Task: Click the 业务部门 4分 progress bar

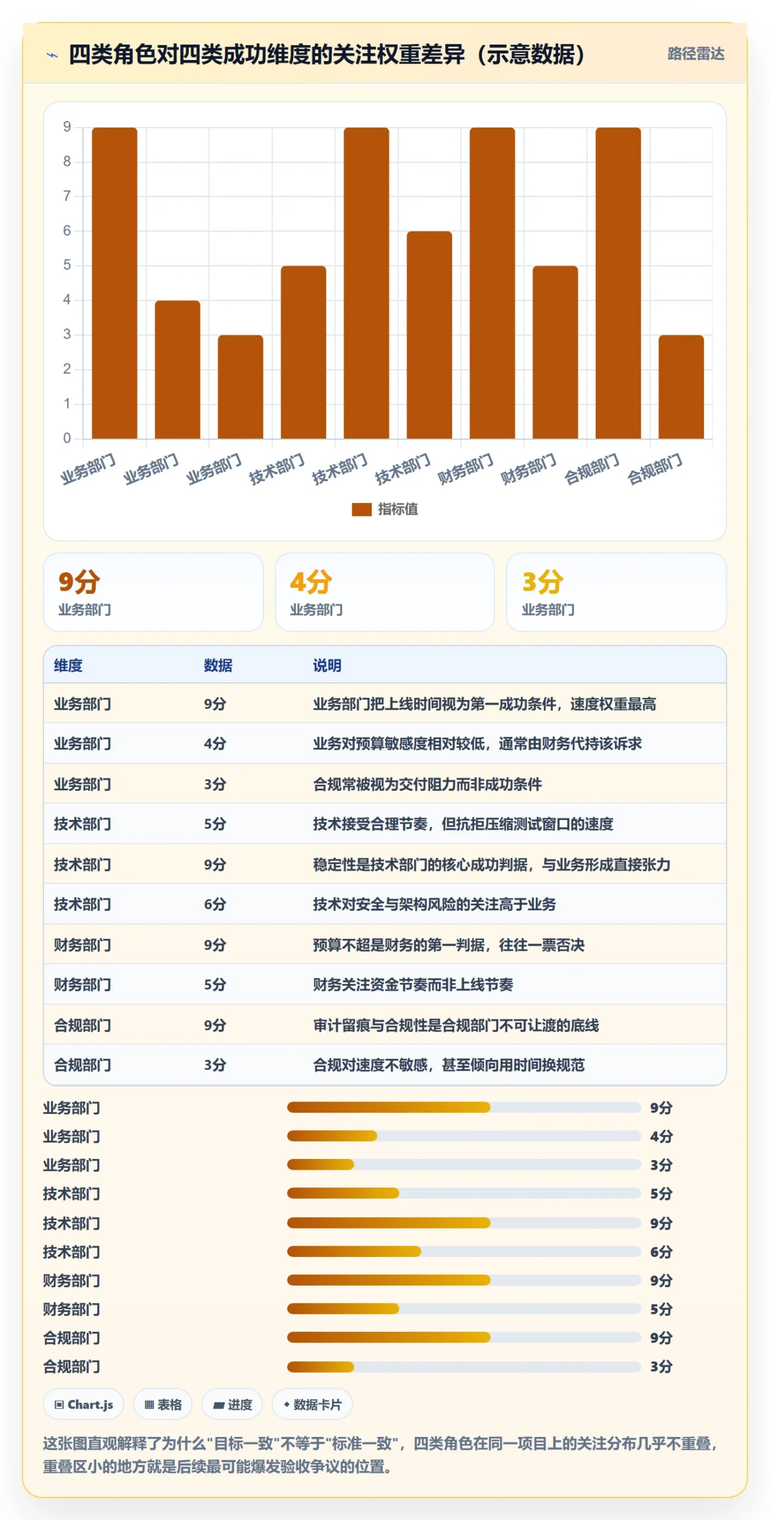Action: coord(463,1136)
